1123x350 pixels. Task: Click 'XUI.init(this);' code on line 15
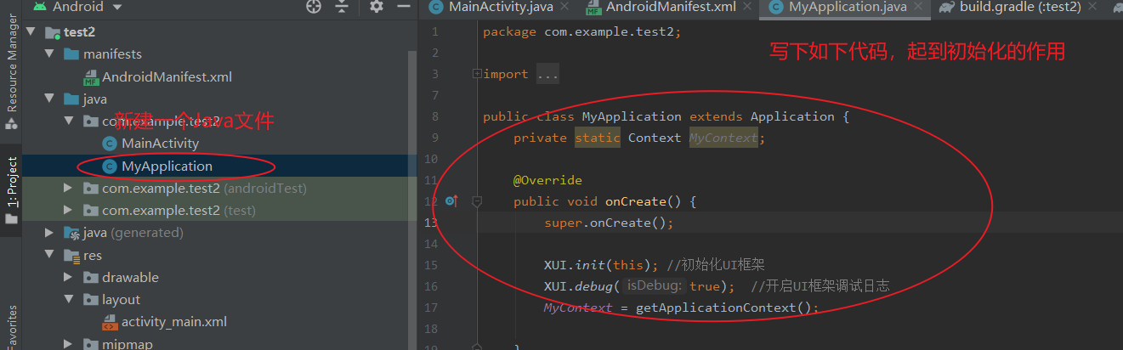pyautogui.click(x=601, y=265)
